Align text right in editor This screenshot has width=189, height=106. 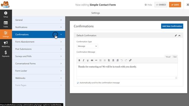click(x=118, y=60)
